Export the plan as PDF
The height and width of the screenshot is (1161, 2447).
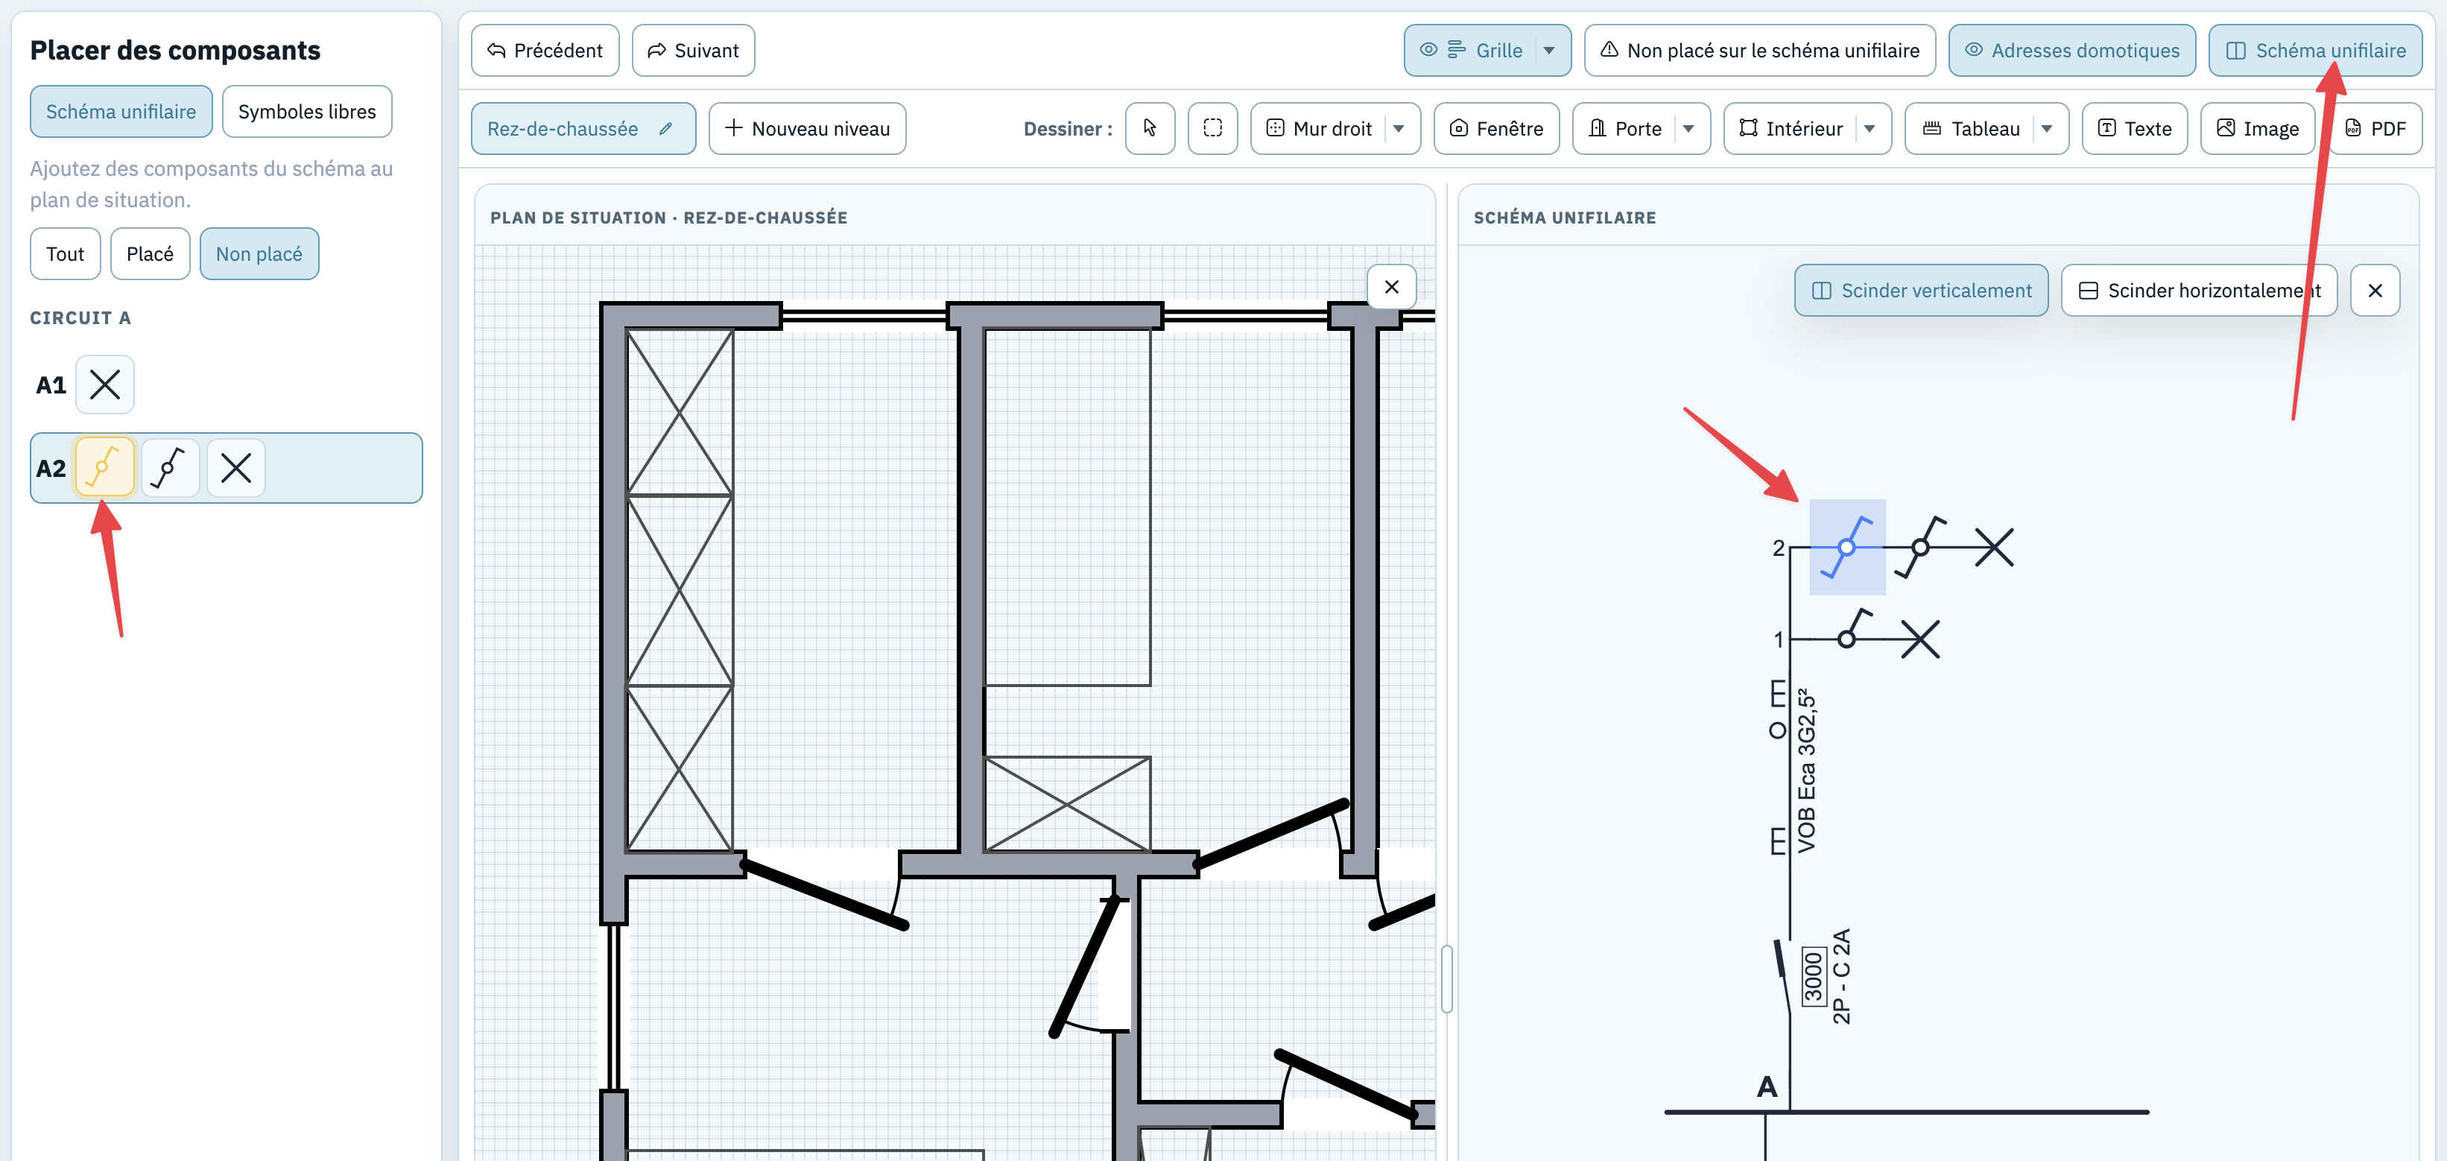[2375, 128]
